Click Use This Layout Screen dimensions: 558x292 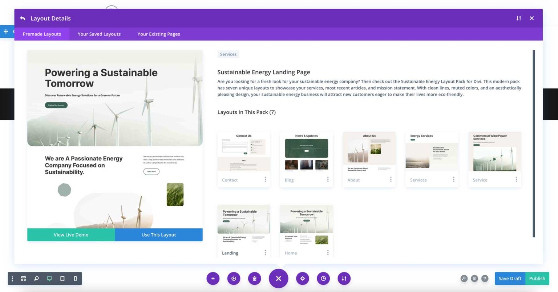click(158, 234)
